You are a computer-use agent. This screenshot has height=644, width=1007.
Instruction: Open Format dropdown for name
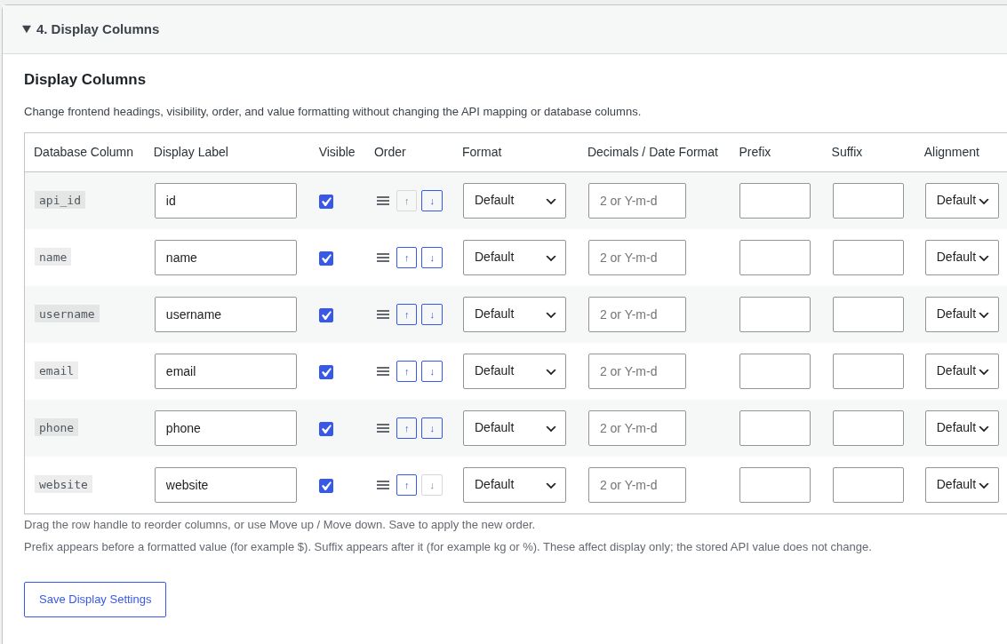pyautogui.click(x=515, y=258)
